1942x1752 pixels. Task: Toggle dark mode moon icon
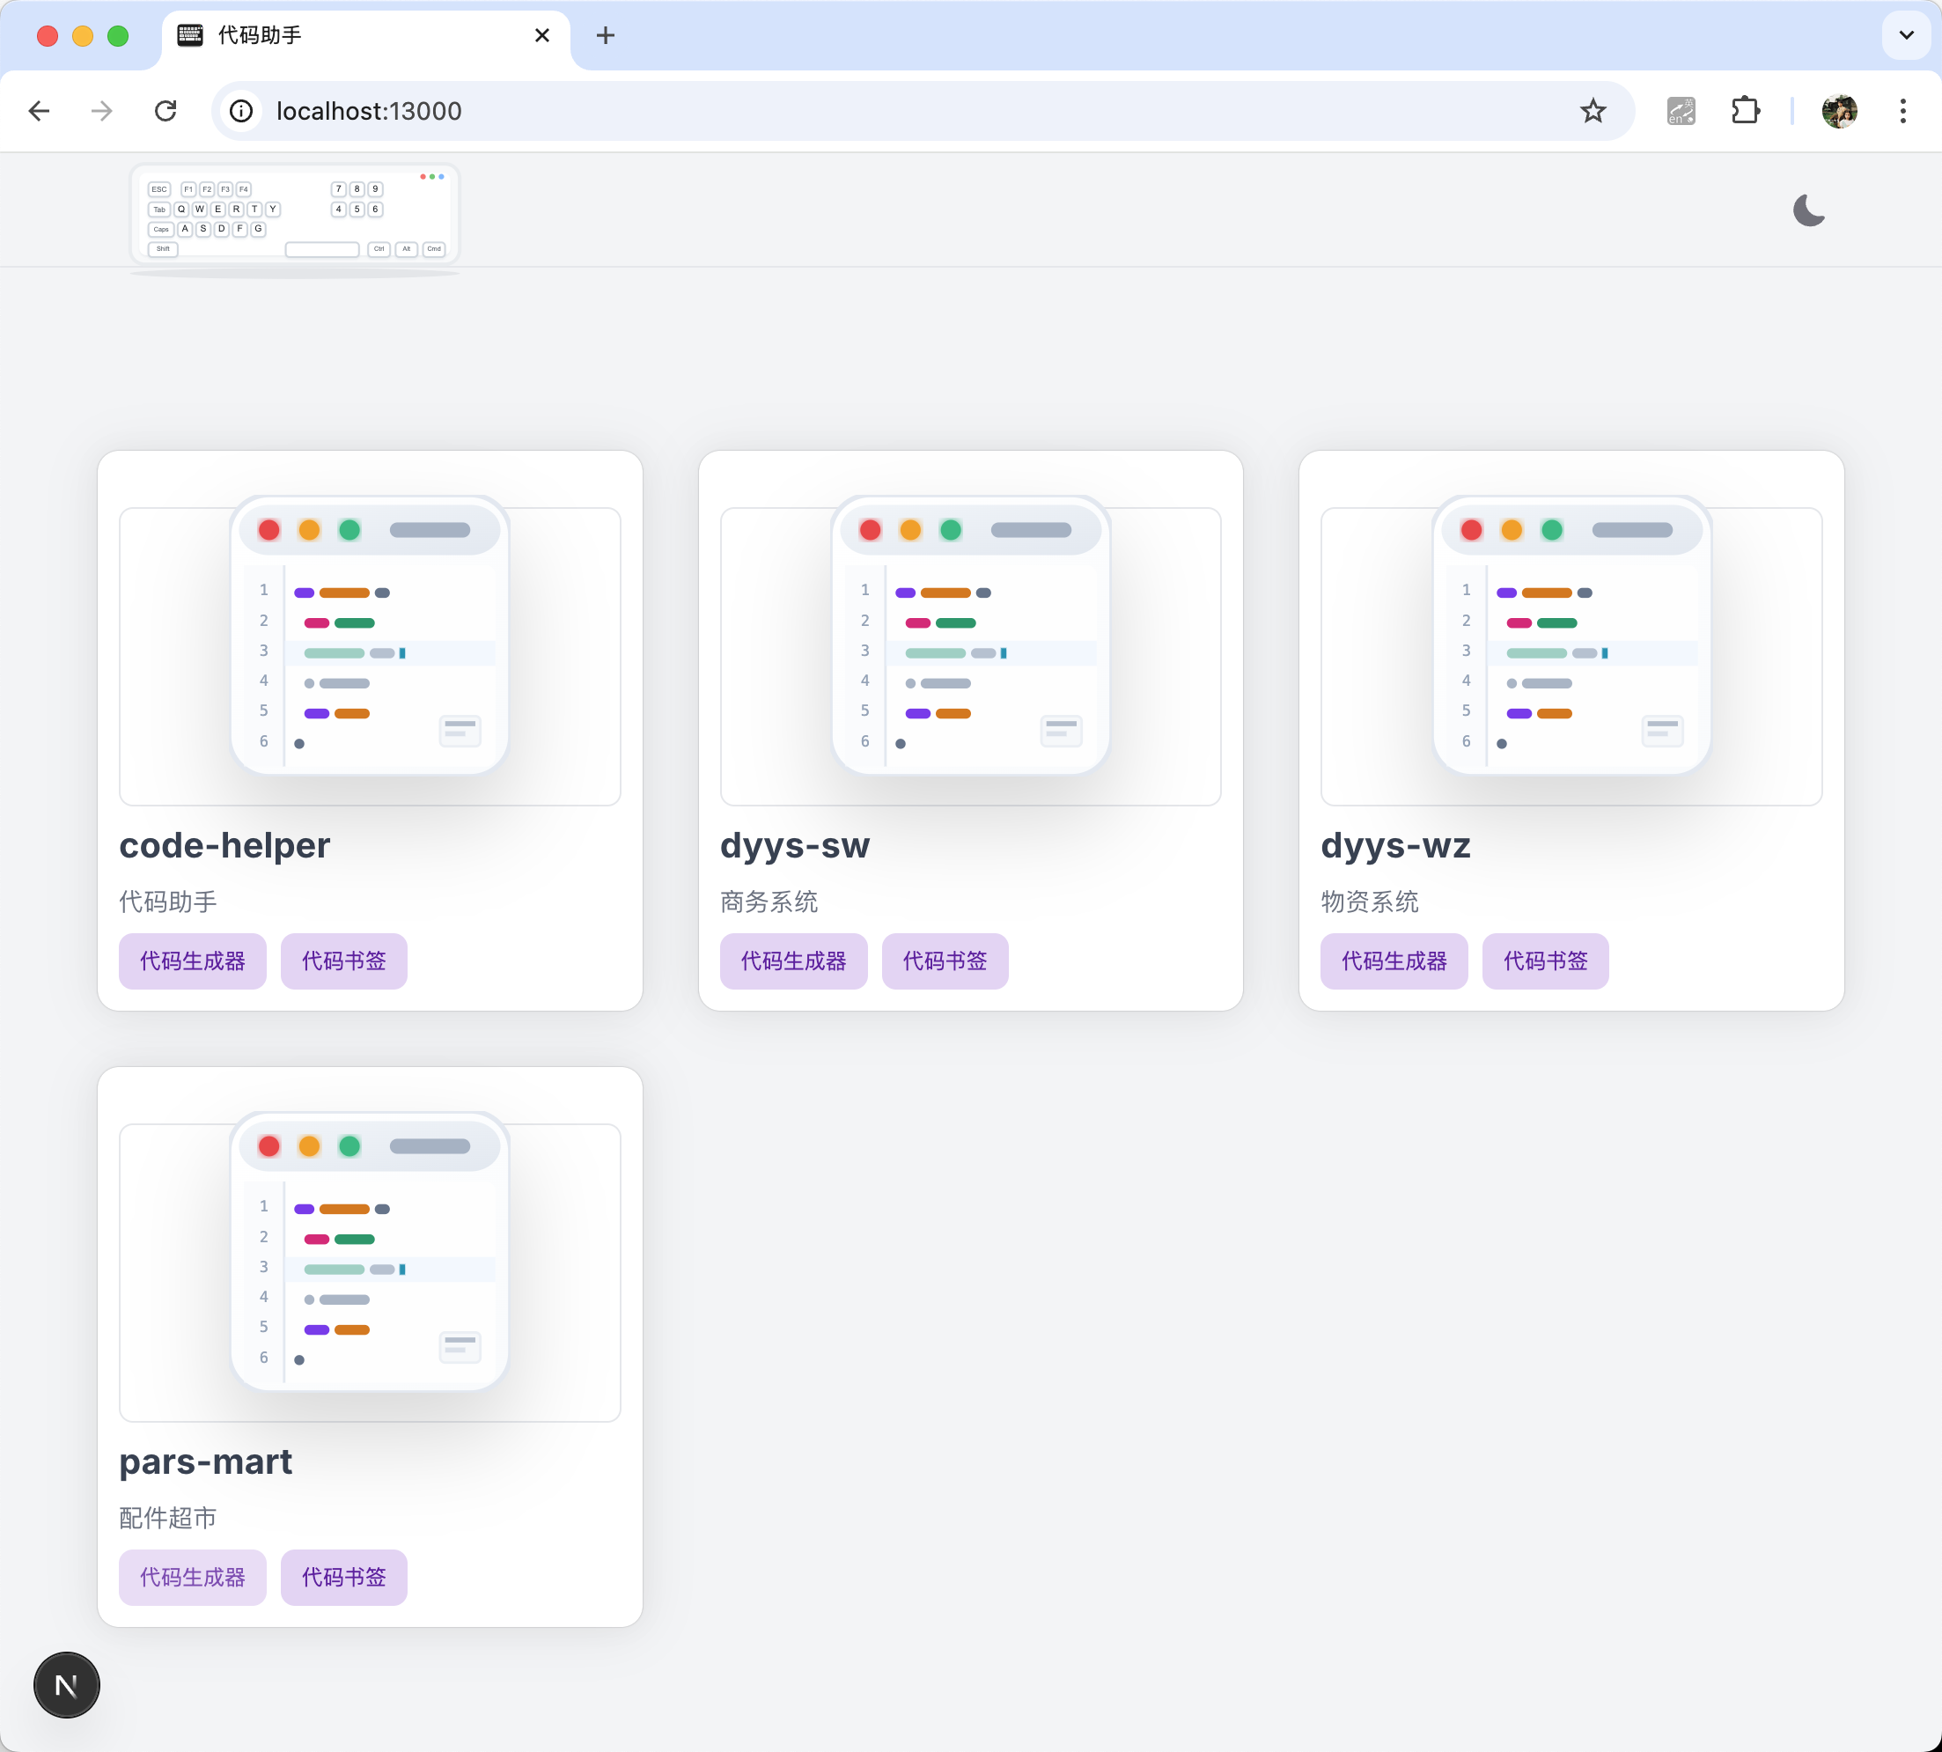[1808, 210]
